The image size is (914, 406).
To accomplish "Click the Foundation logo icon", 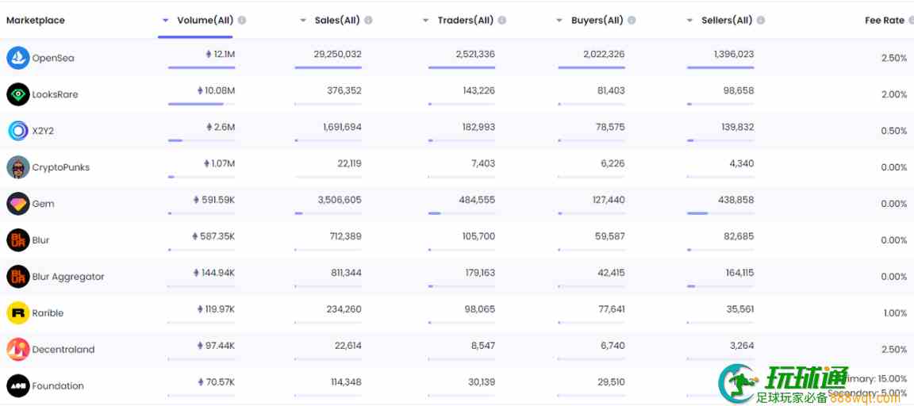I will click(18, 385).
